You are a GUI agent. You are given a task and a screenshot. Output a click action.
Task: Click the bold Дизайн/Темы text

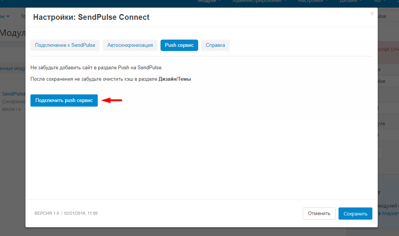[175, 79]
